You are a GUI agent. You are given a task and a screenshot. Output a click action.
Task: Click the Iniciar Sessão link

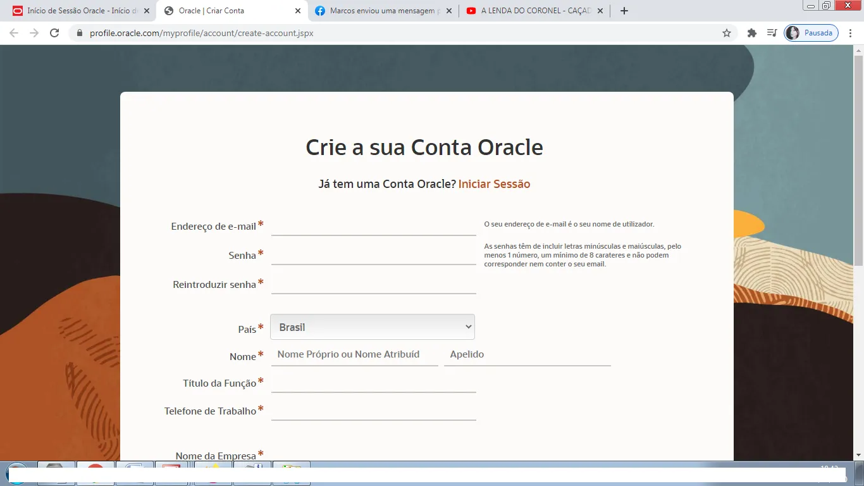coord(494,184)
